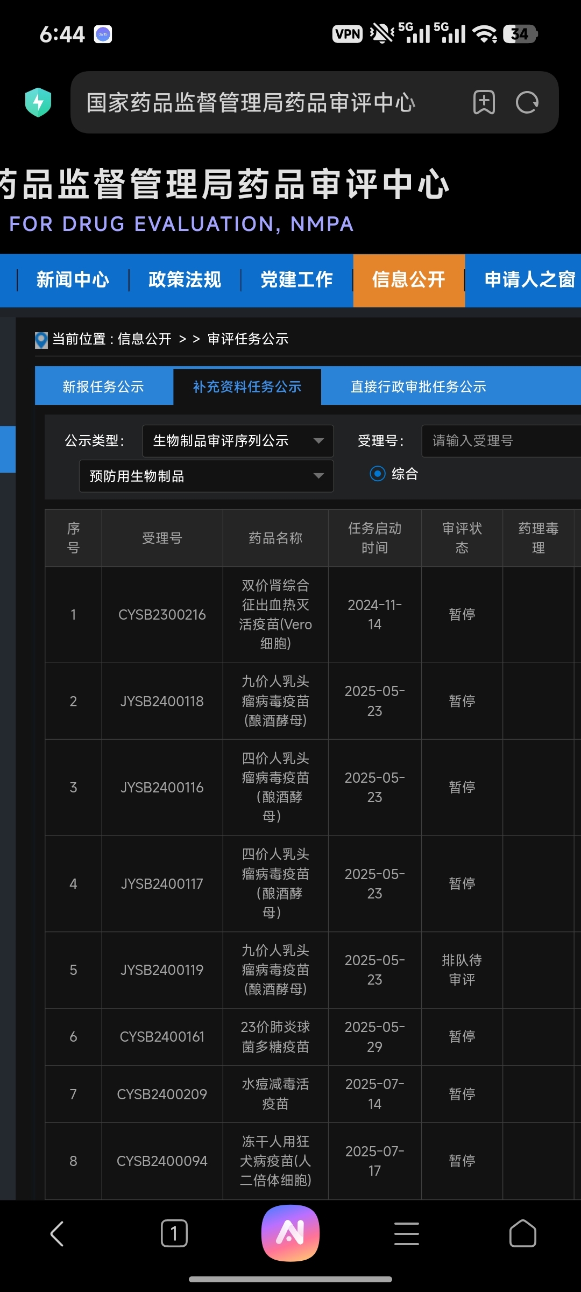
Task: Open the 政策法规 menu
Action: tap(185, 280)
